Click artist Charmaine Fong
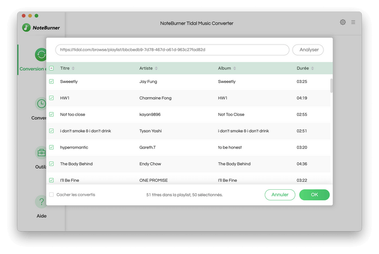Screen dimensions: 379x254 (x=155, y=98)
